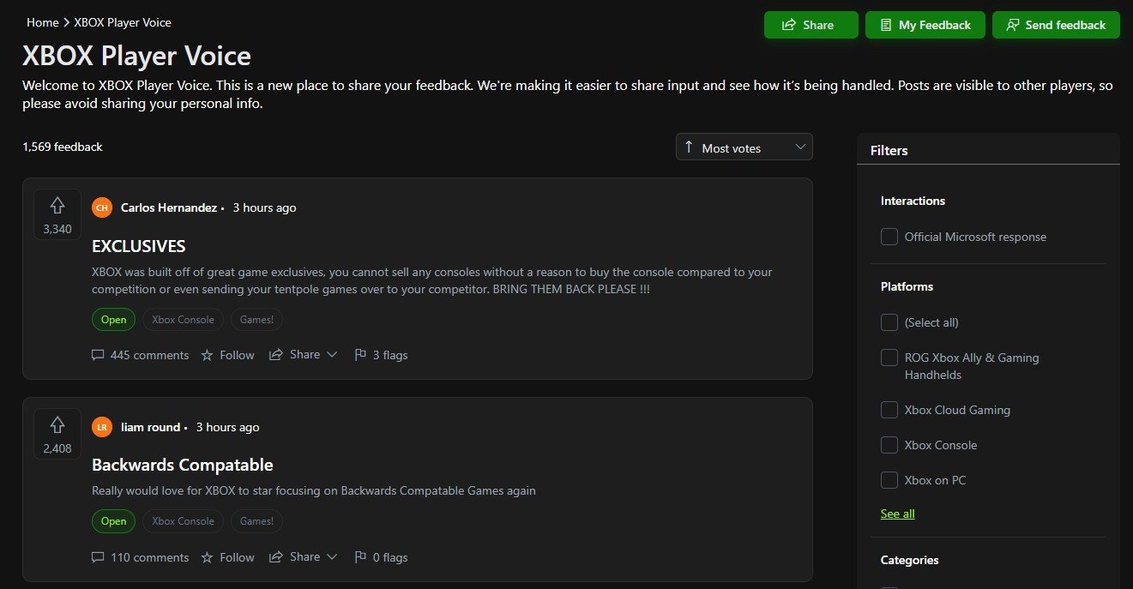Flag the EXCLUSIVES post showing 3 flags
The image size is (1133, 589).
[x=381, y=355]
